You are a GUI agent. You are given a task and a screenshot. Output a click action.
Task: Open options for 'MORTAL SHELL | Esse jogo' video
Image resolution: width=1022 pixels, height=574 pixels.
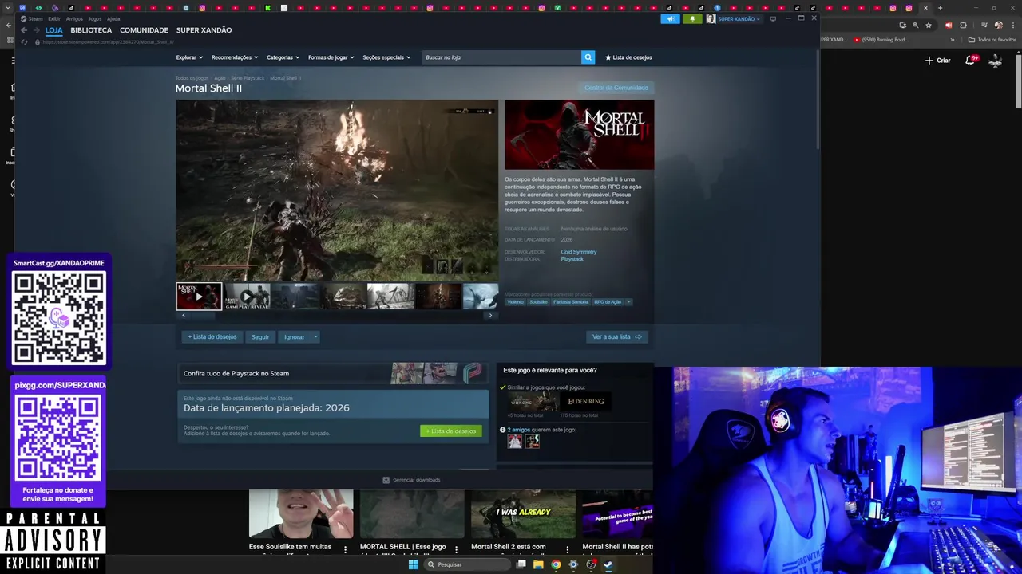[x=457, y=550]
